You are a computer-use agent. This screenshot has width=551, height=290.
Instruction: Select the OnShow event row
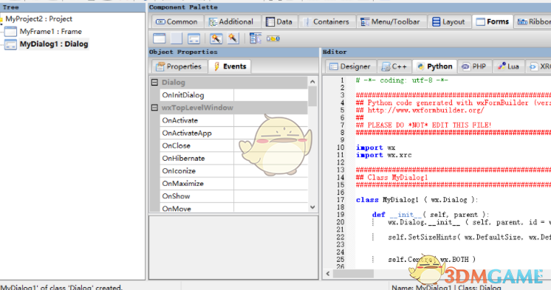233,196
